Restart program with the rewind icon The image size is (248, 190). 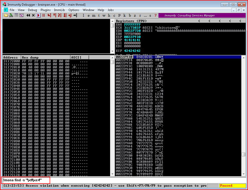click(28, 15)
